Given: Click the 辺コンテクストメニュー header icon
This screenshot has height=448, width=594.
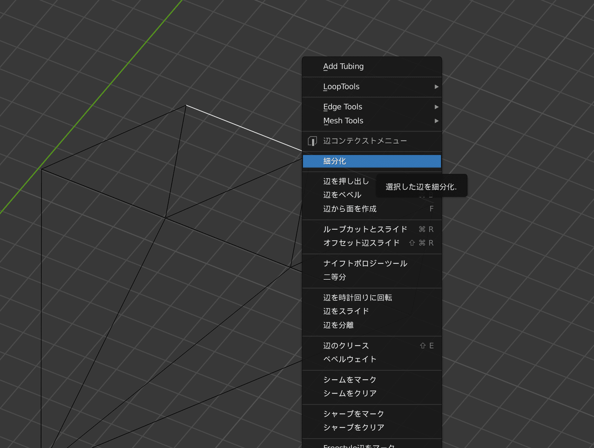Looking at the screenshot, I should tap(312, 141).
